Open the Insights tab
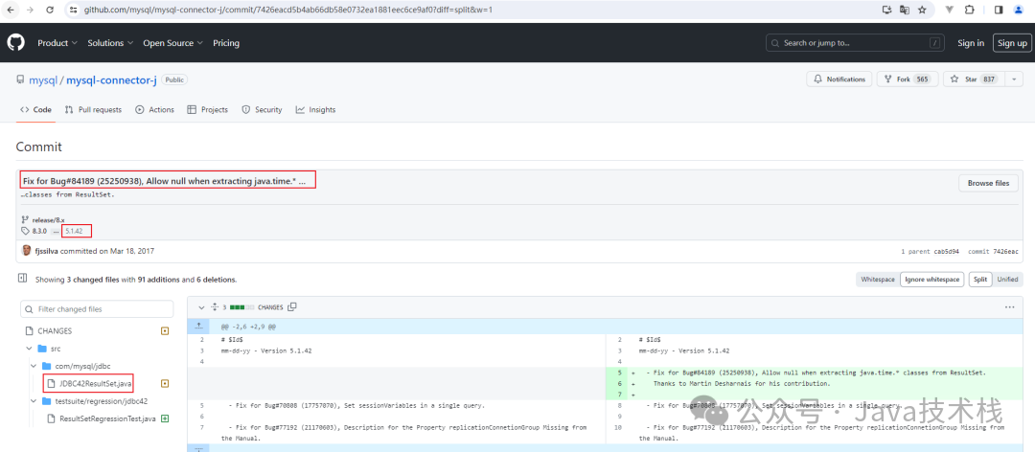The width and height of the screenshot is (1035, 452). [315, 109]
